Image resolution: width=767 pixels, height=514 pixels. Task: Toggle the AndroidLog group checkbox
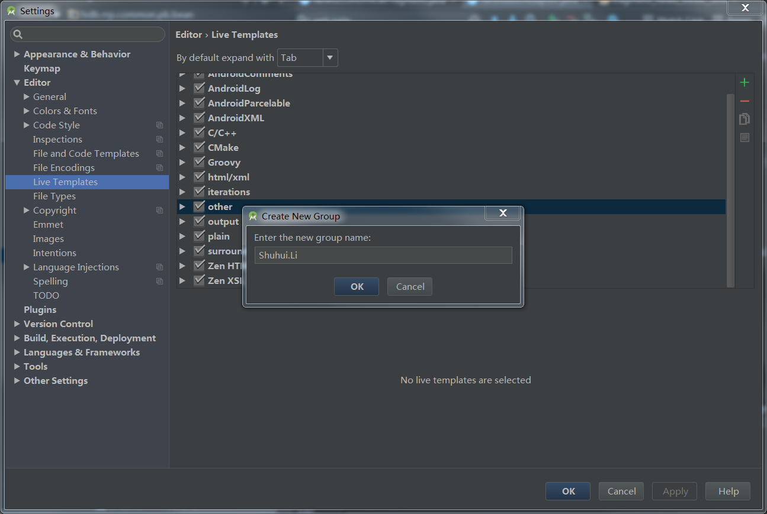click(199, 88)
